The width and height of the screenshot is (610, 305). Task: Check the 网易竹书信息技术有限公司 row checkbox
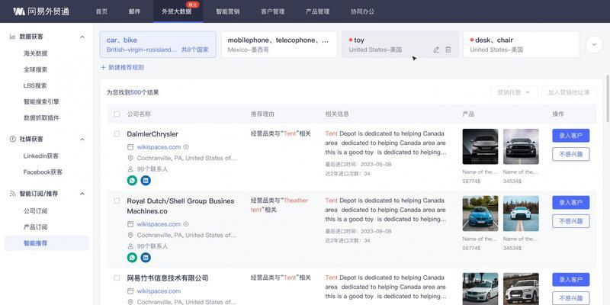coord(117,278)
